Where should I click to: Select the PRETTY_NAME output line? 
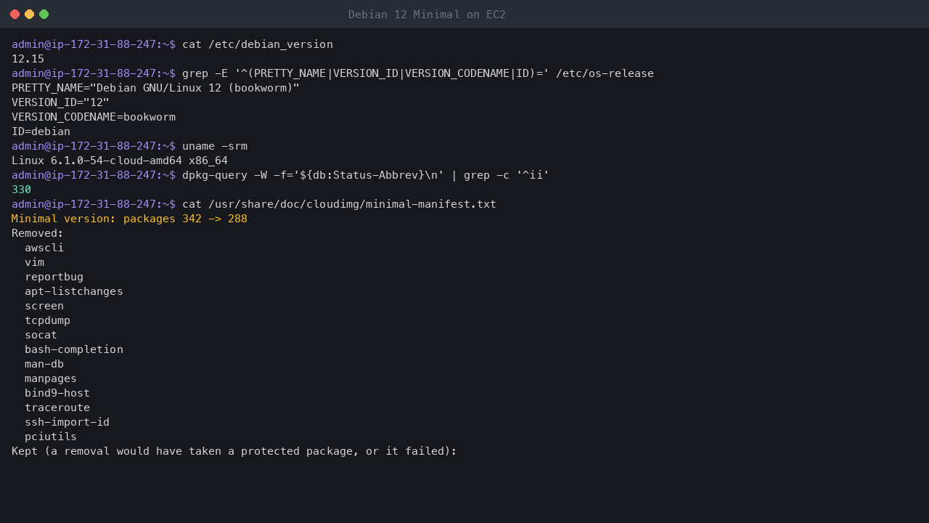click(155, 88)
